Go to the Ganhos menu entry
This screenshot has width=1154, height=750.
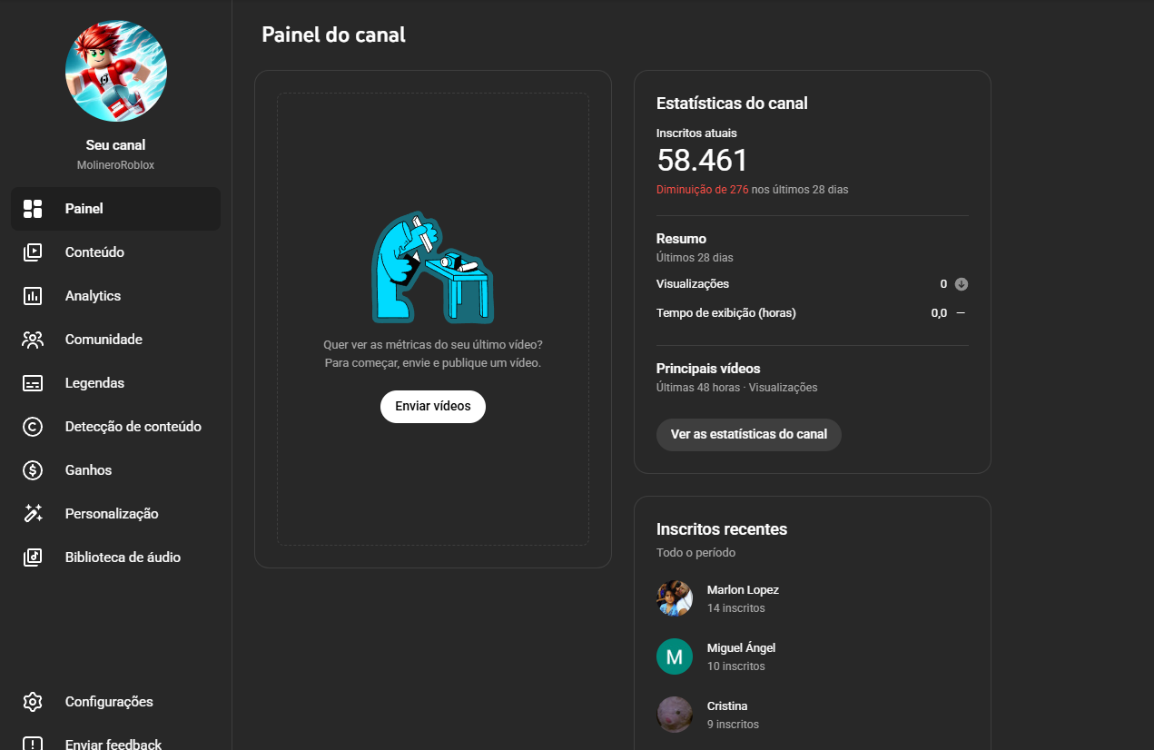tap(88, 470)
